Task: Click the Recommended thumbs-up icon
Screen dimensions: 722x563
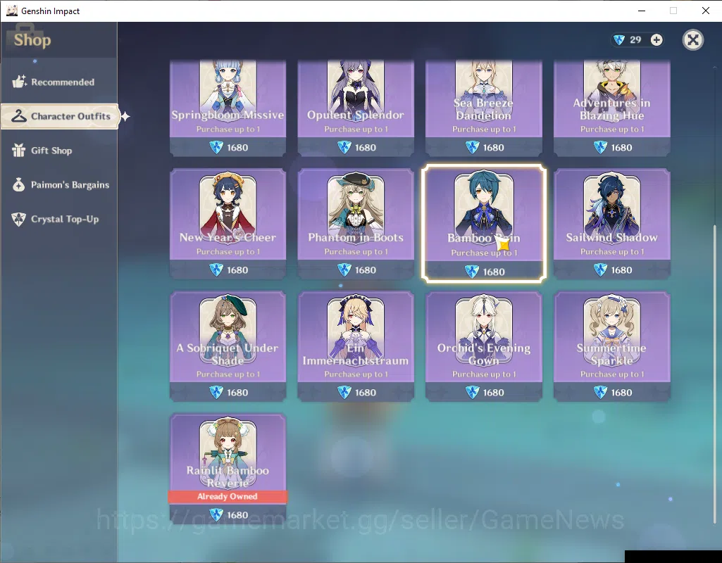Action: click(19, 82)
